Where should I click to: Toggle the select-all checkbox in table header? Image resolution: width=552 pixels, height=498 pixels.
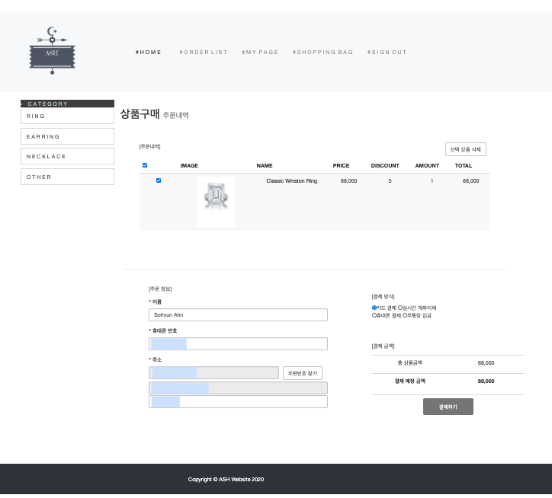click(x=145, y=165)
